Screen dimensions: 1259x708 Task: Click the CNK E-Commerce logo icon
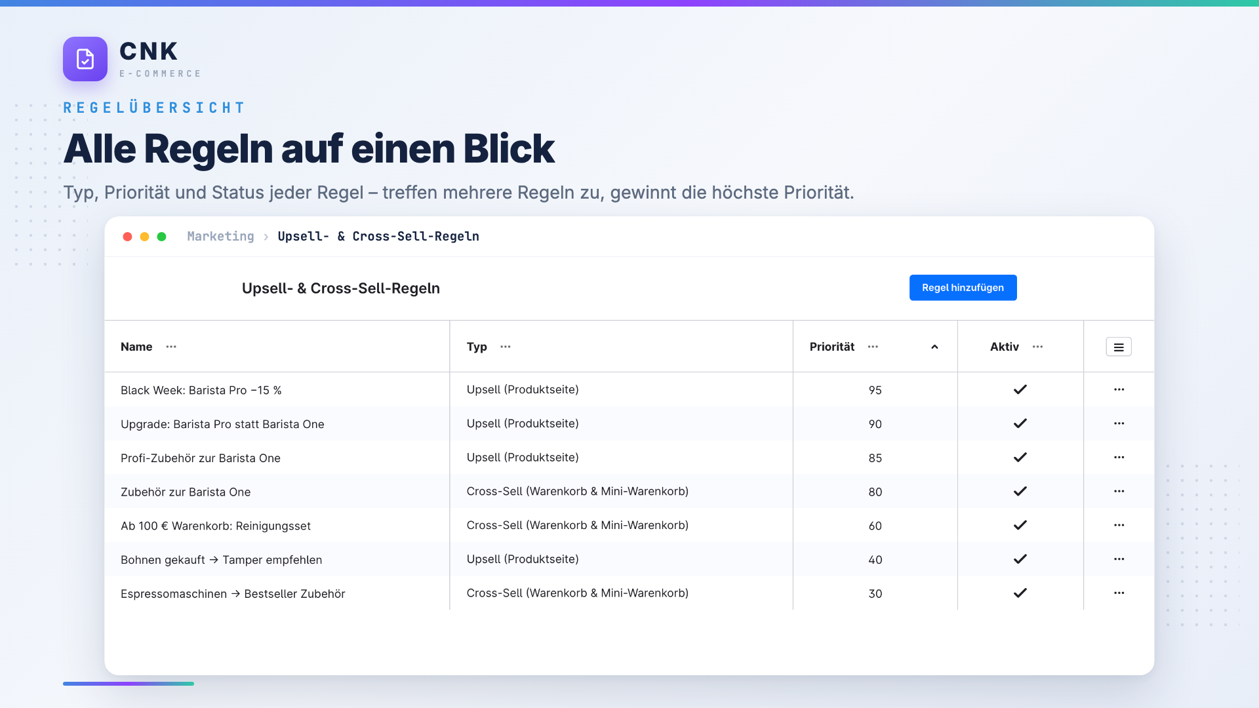tap(85, 59)
